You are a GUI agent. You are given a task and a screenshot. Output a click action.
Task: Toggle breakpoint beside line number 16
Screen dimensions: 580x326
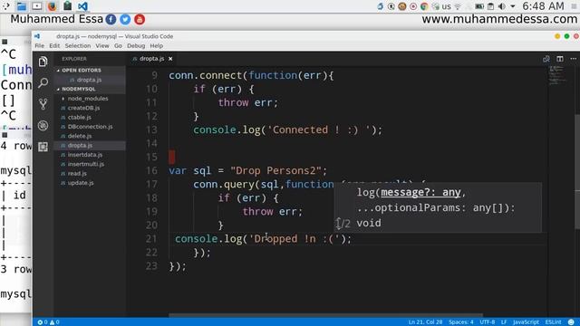coord(139,171)
